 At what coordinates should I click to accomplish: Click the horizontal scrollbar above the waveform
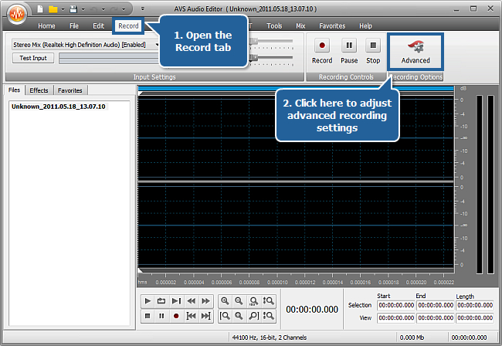(x=296, y=88)
